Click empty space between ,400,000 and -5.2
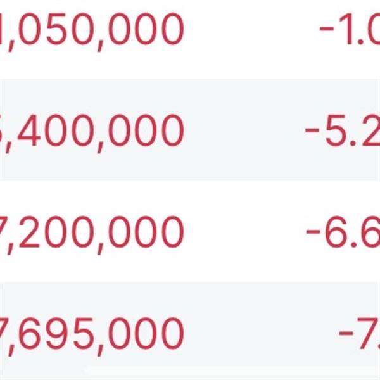The image size is (380, 380). coord(244,130)
